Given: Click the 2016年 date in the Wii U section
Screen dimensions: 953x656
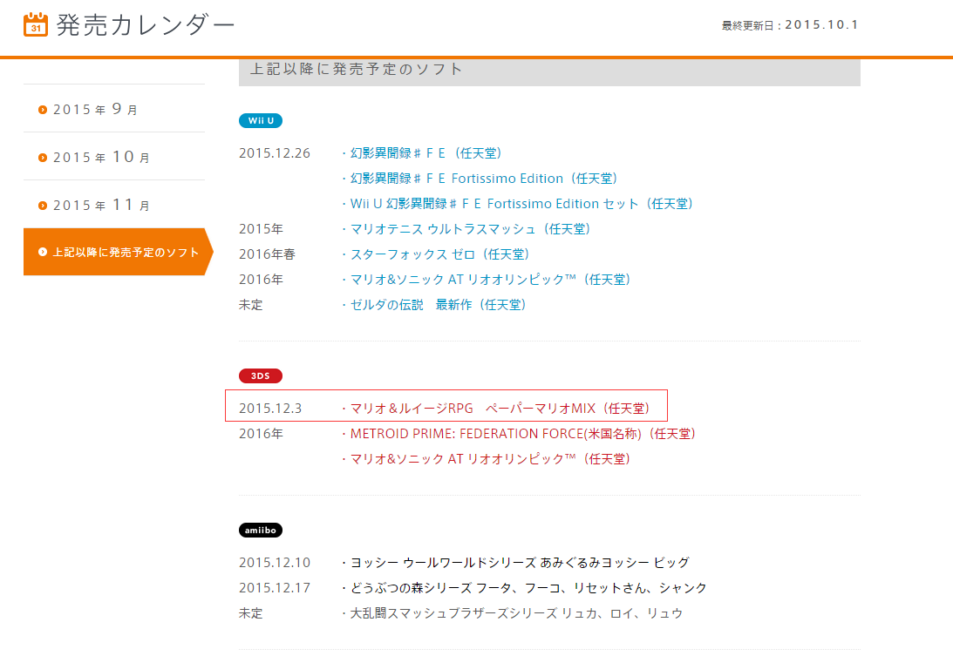Looking at the screenshot, I should coord(262,280).
